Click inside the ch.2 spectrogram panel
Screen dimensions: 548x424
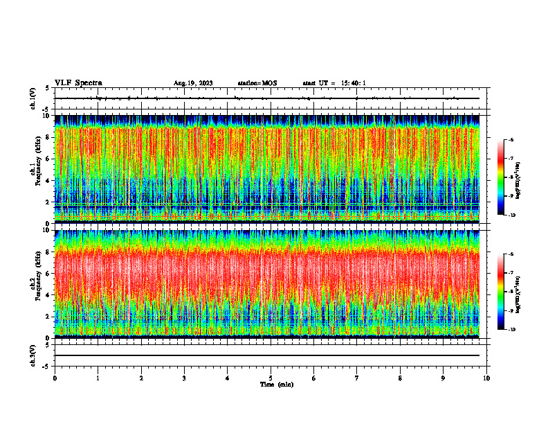[267, 284]
